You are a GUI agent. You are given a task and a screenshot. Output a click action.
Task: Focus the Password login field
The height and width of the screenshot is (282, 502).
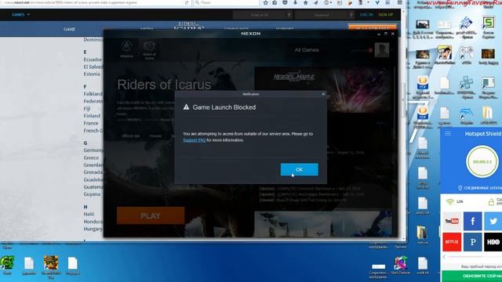pyautogui.click(x=321, y=15)
